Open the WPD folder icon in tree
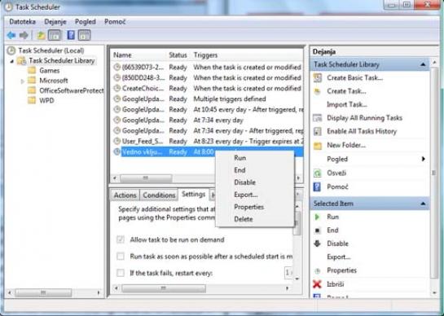 32,100
